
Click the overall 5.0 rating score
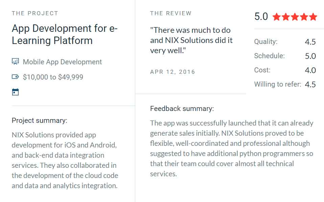click(x=261, y=17)
